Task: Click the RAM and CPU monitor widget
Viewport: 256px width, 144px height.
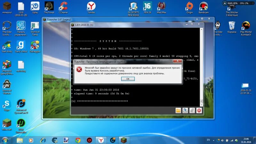Action: (x=238, y=3)
